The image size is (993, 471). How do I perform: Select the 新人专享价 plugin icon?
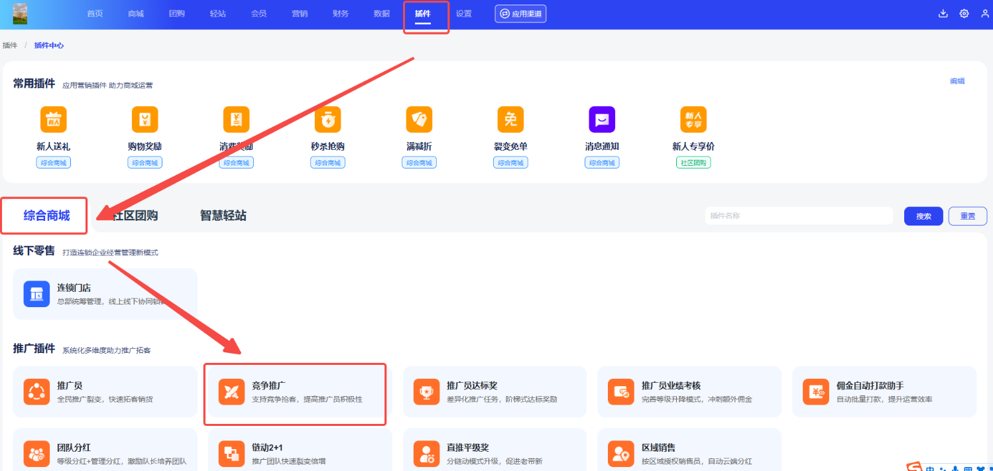pos(693,119)
